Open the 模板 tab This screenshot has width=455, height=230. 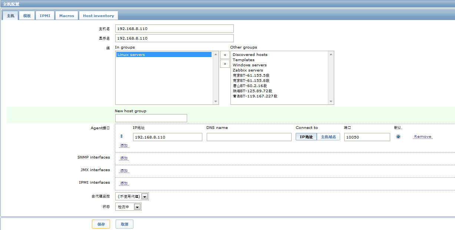click(27, 16)
